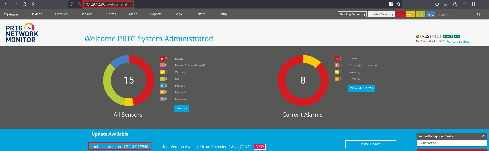Click the Update Available heading
Screen dimensions: 489x151
click(110, 134)
